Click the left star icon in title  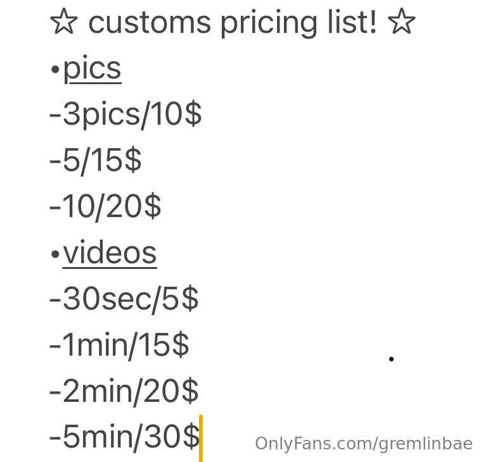coord(63,21)
